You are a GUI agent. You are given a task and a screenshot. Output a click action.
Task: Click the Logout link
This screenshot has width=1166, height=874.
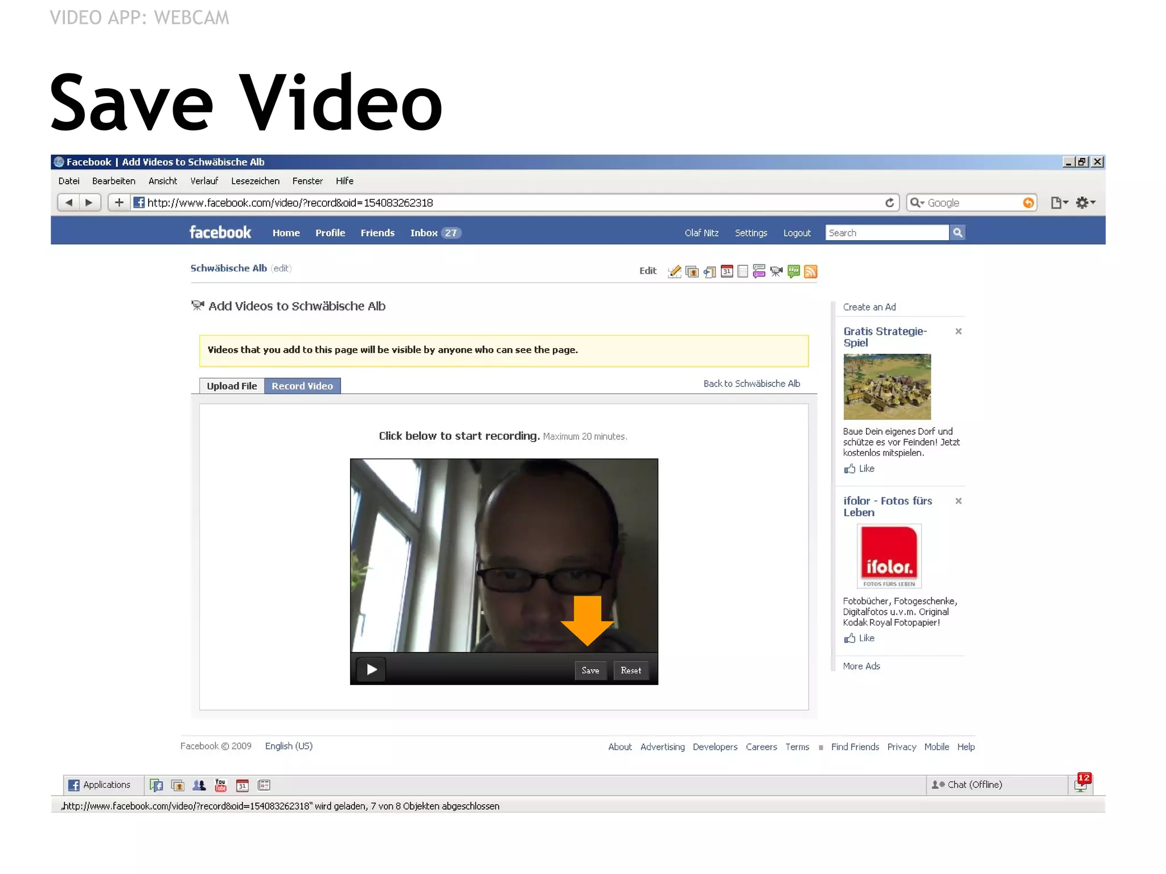coord(797,233)
